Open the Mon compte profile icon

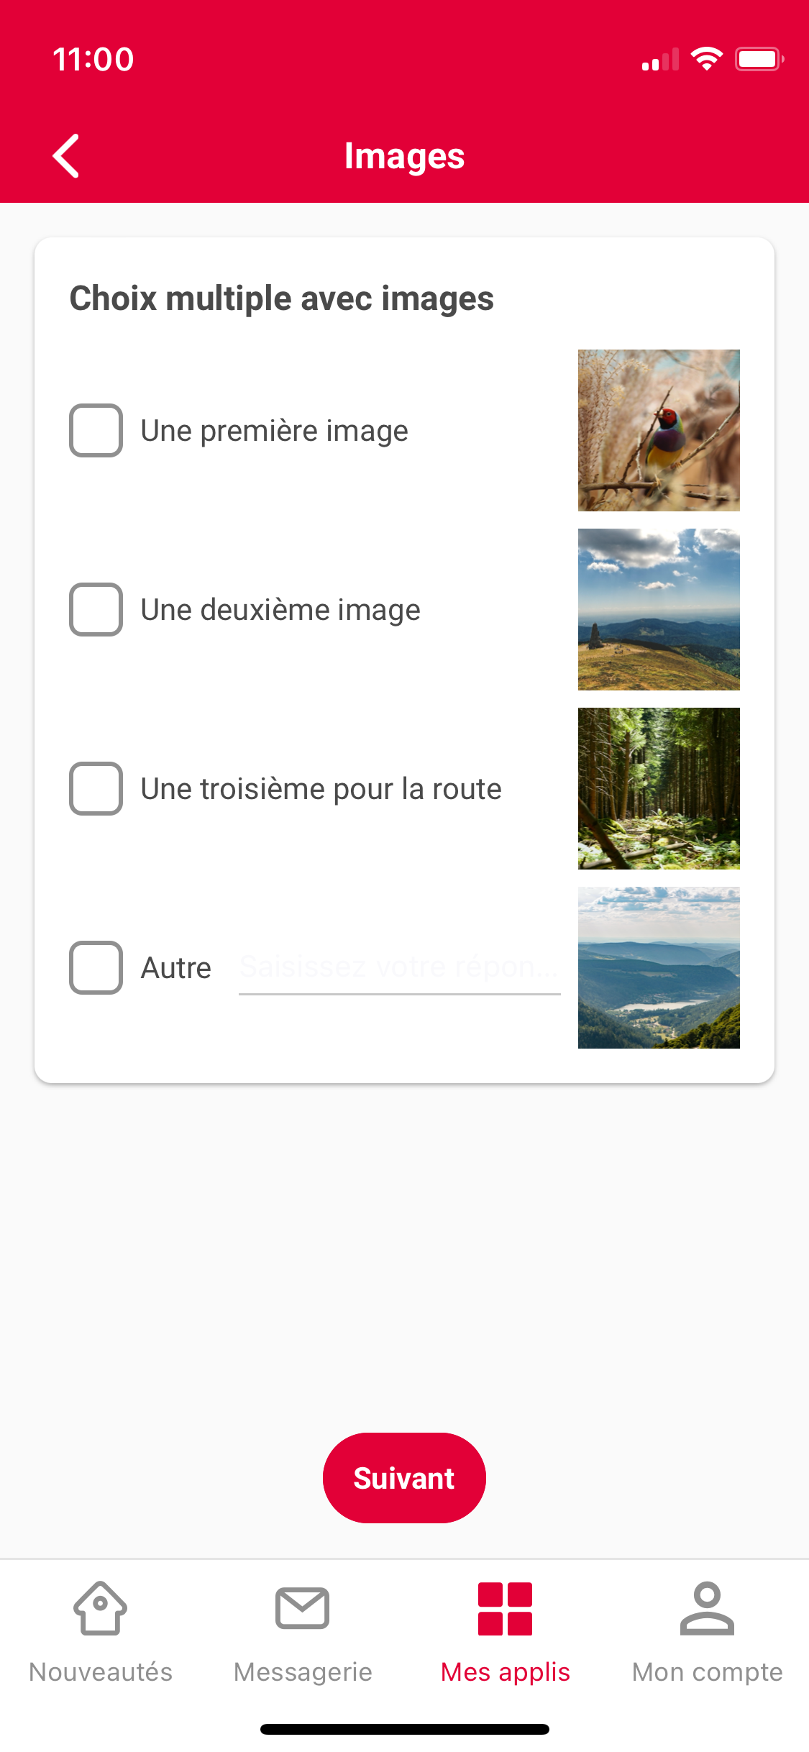707,1608
